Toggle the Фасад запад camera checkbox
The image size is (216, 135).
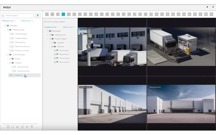(x=55, y=51)
